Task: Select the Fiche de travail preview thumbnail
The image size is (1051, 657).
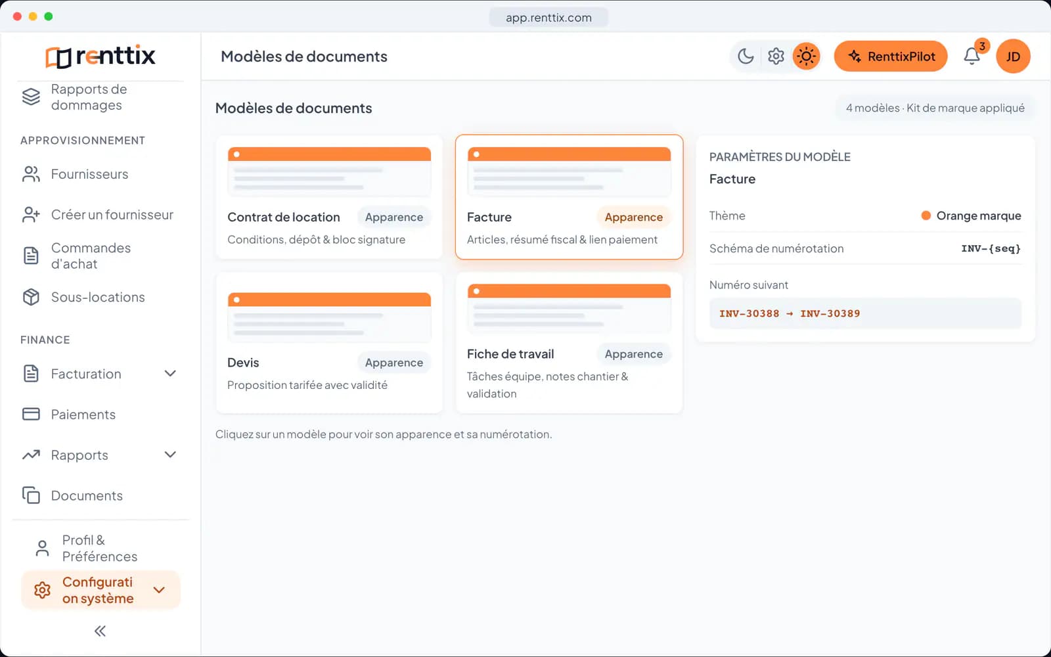Action: [x=569, y=309]
